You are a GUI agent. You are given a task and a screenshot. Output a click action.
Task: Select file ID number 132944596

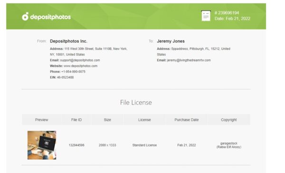(x=76, y=145)
